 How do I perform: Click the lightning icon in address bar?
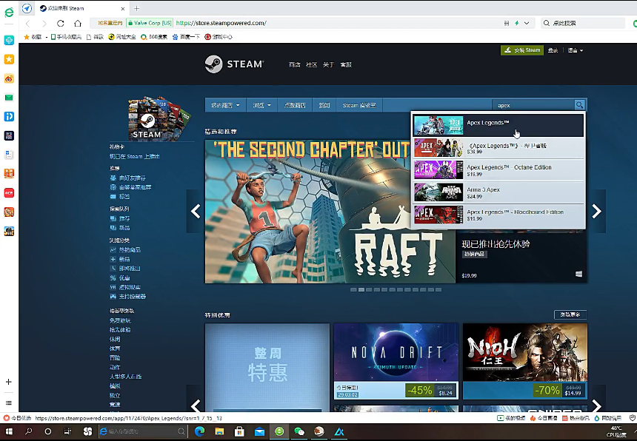pyautogui.click(x=517, y=23)
